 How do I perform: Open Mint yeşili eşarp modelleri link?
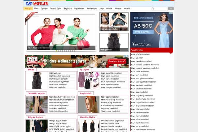click(113, 100)
